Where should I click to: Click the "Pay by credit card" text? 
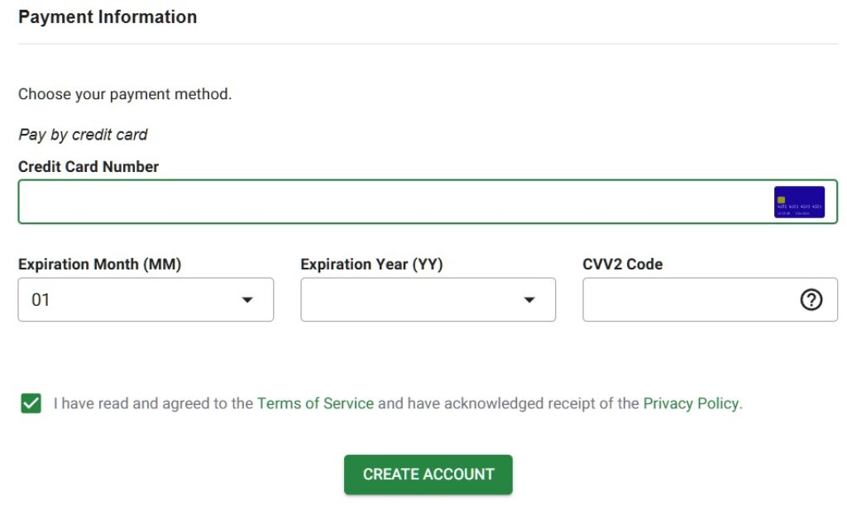click(x=83, y=134)
